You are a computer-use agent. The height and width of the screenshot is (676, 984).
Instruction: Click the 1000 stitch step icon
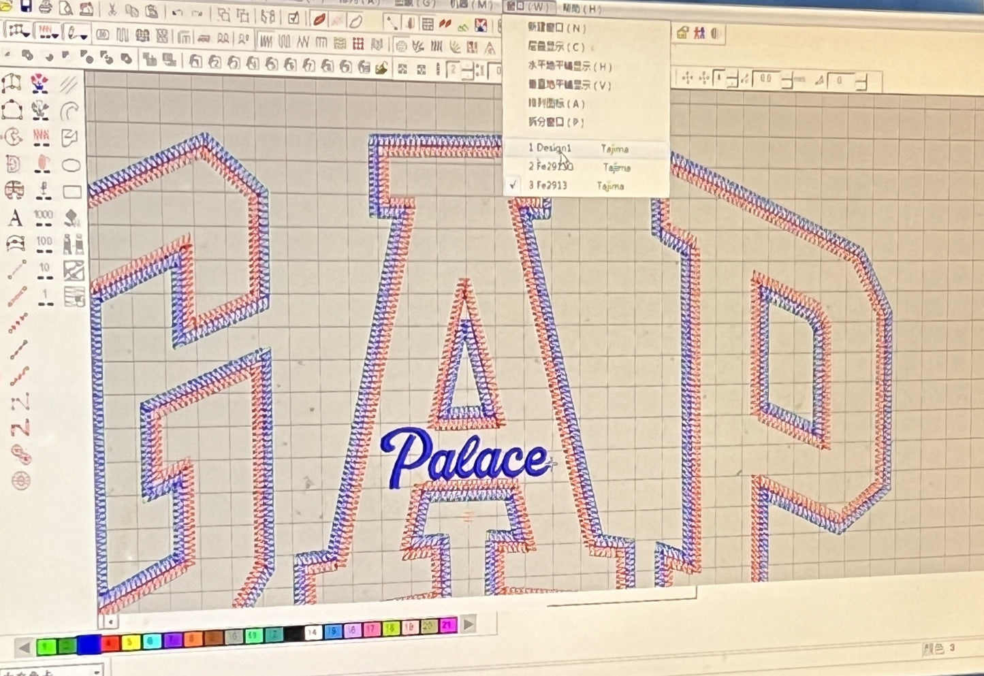44,219
